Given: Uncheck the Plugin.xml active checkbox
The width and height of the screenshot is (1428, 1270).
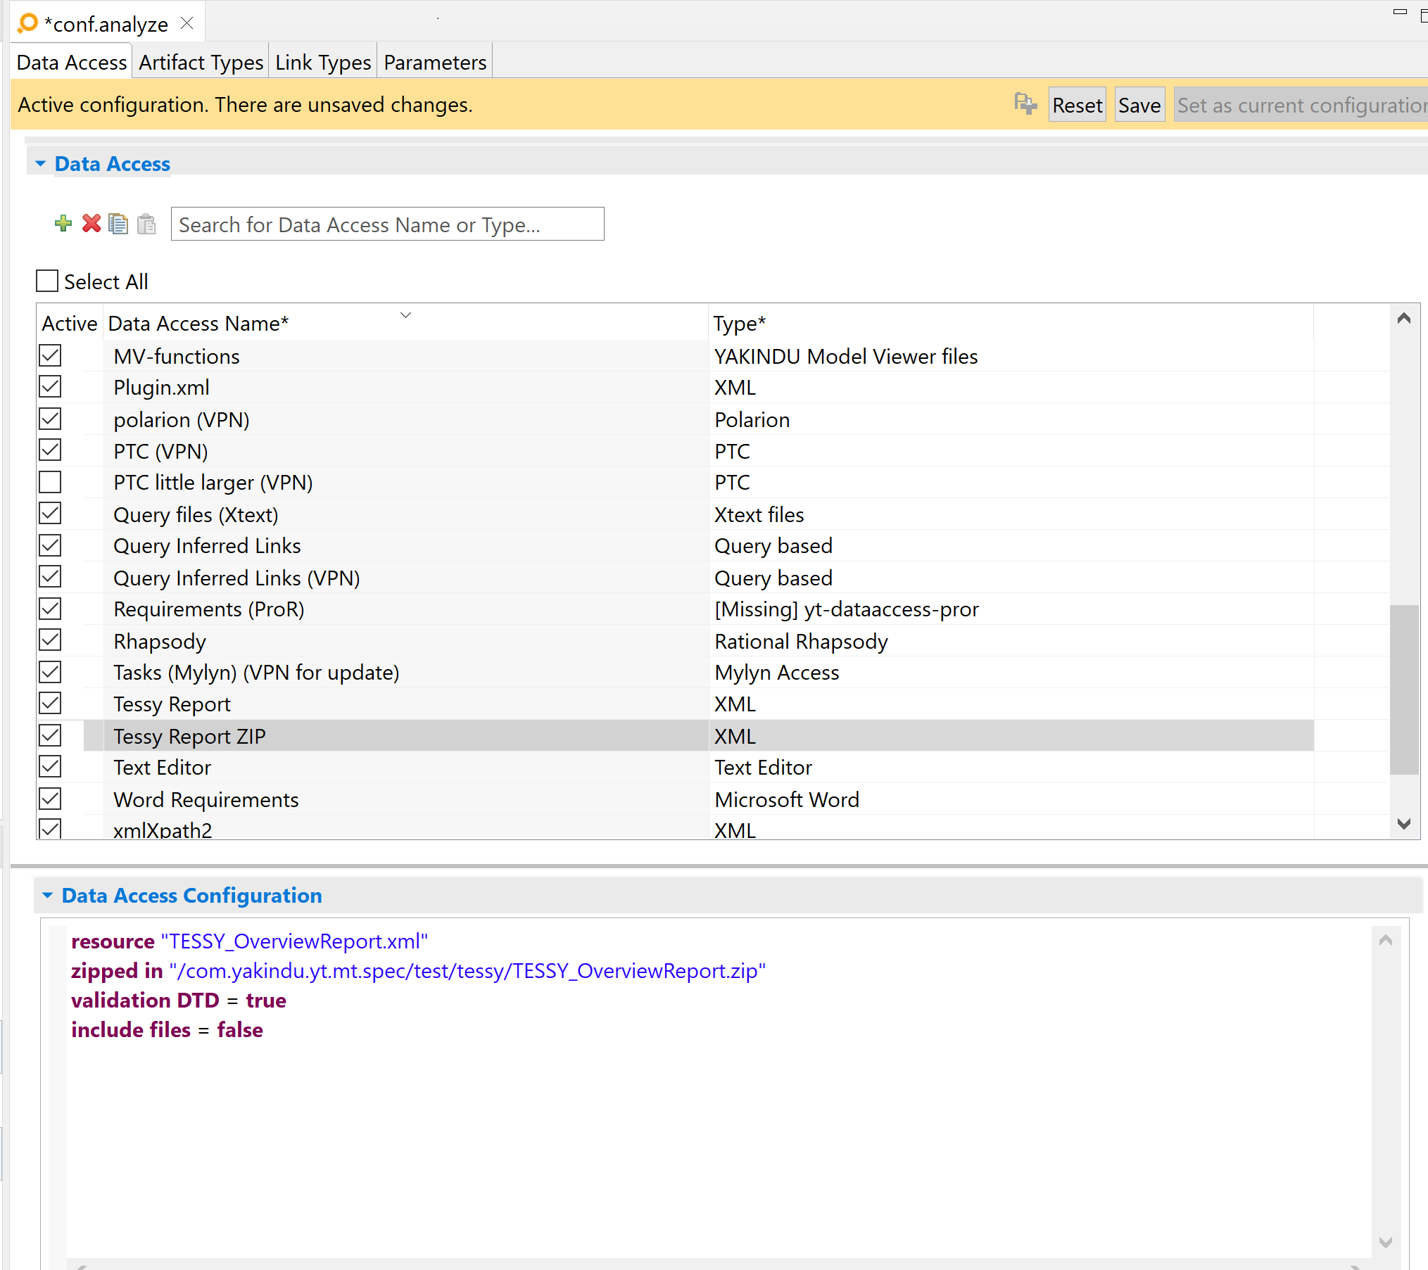Looking at the screenshot, I should pyautogui.click(x=50, y=387).
